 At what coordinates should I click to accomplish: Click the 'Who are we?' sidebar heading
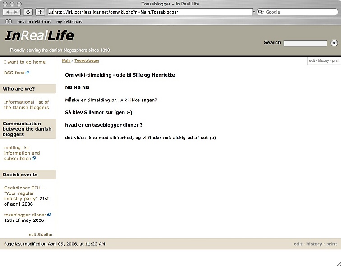pyautogui.click(x=18, y=89)
